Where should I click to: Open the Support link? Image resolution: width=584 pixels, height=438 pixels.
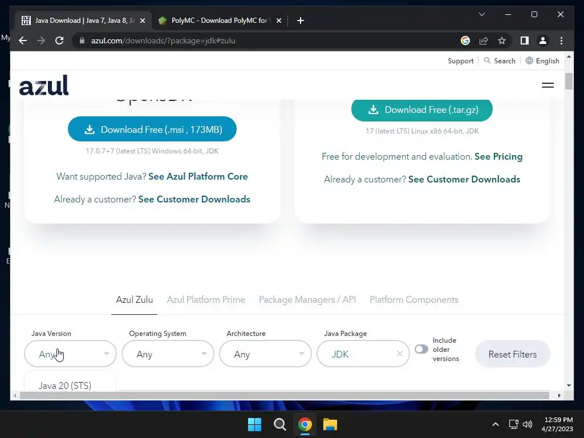point(460,60)
